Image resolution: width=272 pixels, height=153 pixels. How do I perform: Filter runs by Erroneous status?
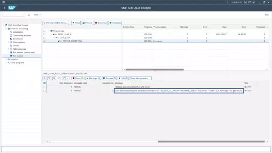[x=101, y=23]
